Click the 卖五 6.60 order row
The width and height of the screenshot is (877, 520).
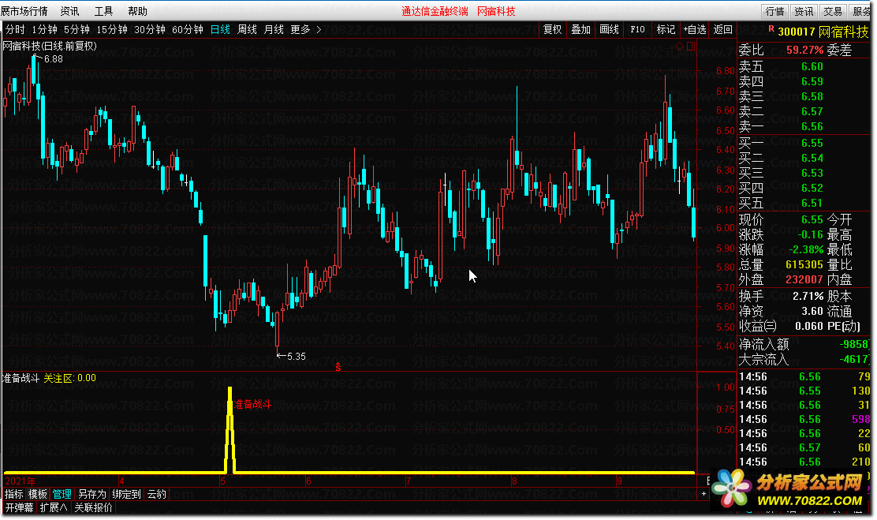(x=804, y=66)
